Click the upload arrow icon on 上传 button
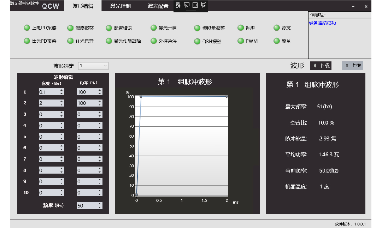382x229 pixels. click(x=347, y=65)
